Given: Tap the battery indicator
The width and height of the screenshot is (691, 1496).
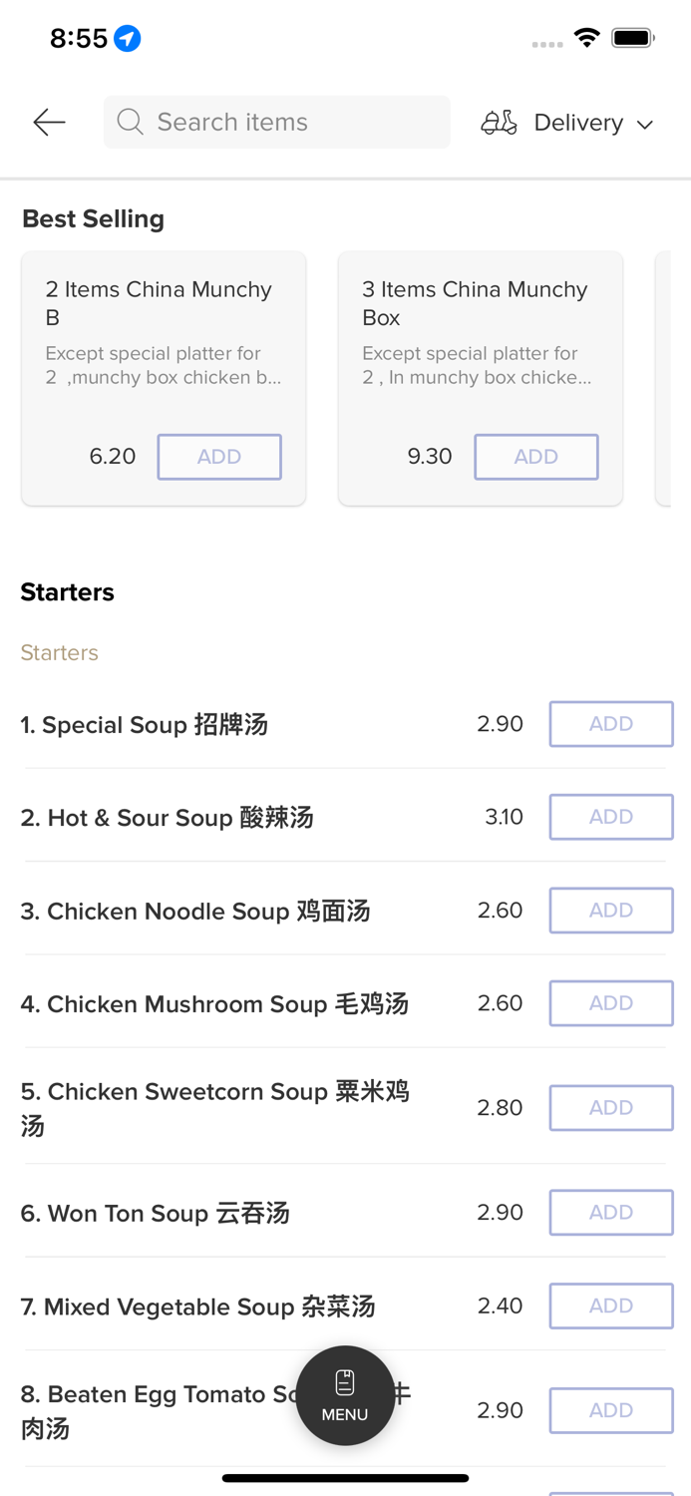Looking at the screenshot, I should [x=632, y=37].
